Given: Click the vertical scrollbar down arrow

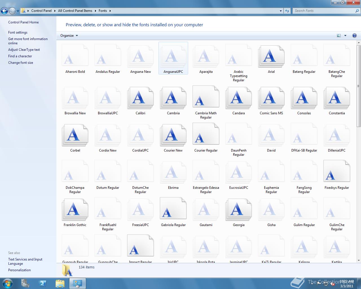Looking at the screenshot, I should (359, 260).
